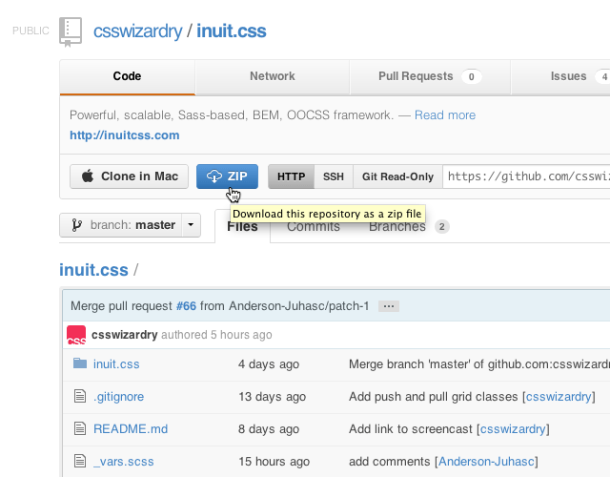
Task: Click the inuit.css breadcrumb link
Action: tap(93, 270)
